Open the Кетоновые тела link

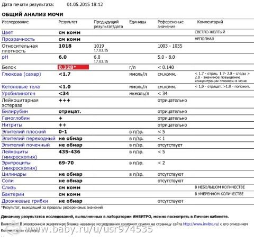coord(21,87)
